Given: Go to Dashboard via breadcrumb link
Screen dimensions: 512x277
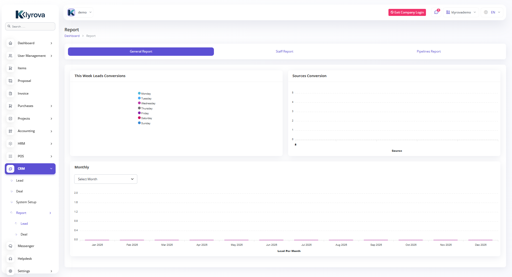Looking at the screenshot, I should (72, 36).
